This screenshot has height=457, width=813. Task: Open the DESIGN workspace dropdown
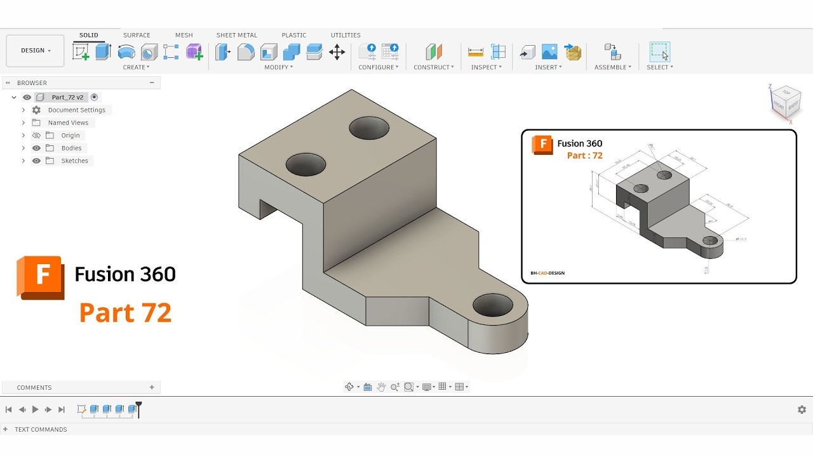pyautogui.click(x=36, y=51)
